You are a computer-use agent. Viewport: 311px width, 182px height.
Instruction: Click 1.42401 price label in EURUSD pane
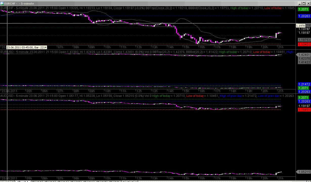304,55
